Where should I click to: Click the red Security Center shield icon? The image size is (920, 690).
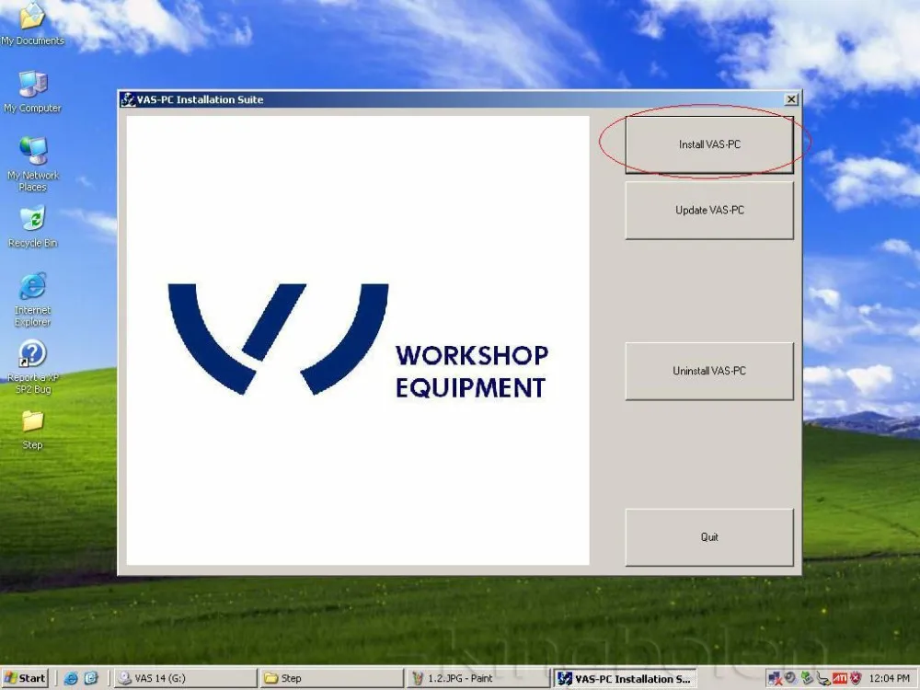[856, 678]
